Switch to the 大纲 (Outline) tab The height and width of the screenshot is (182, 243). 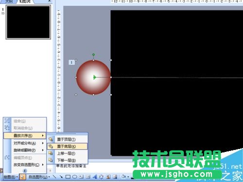pos(9,1)
